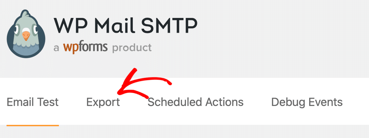This screenshot has width=369, height=138.
Task: Click the pigeon mascot logo
Action: point(26,34)
